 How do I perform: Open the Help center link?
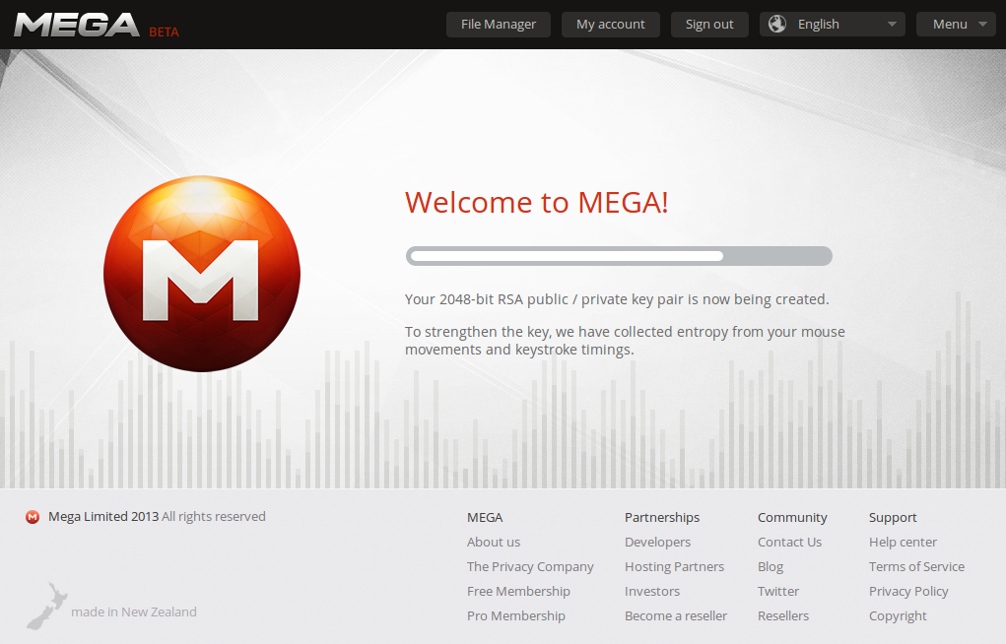click(903, 542)
